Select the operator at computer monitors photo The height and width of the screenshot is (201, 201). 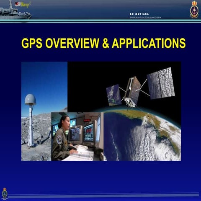point(77,137)
